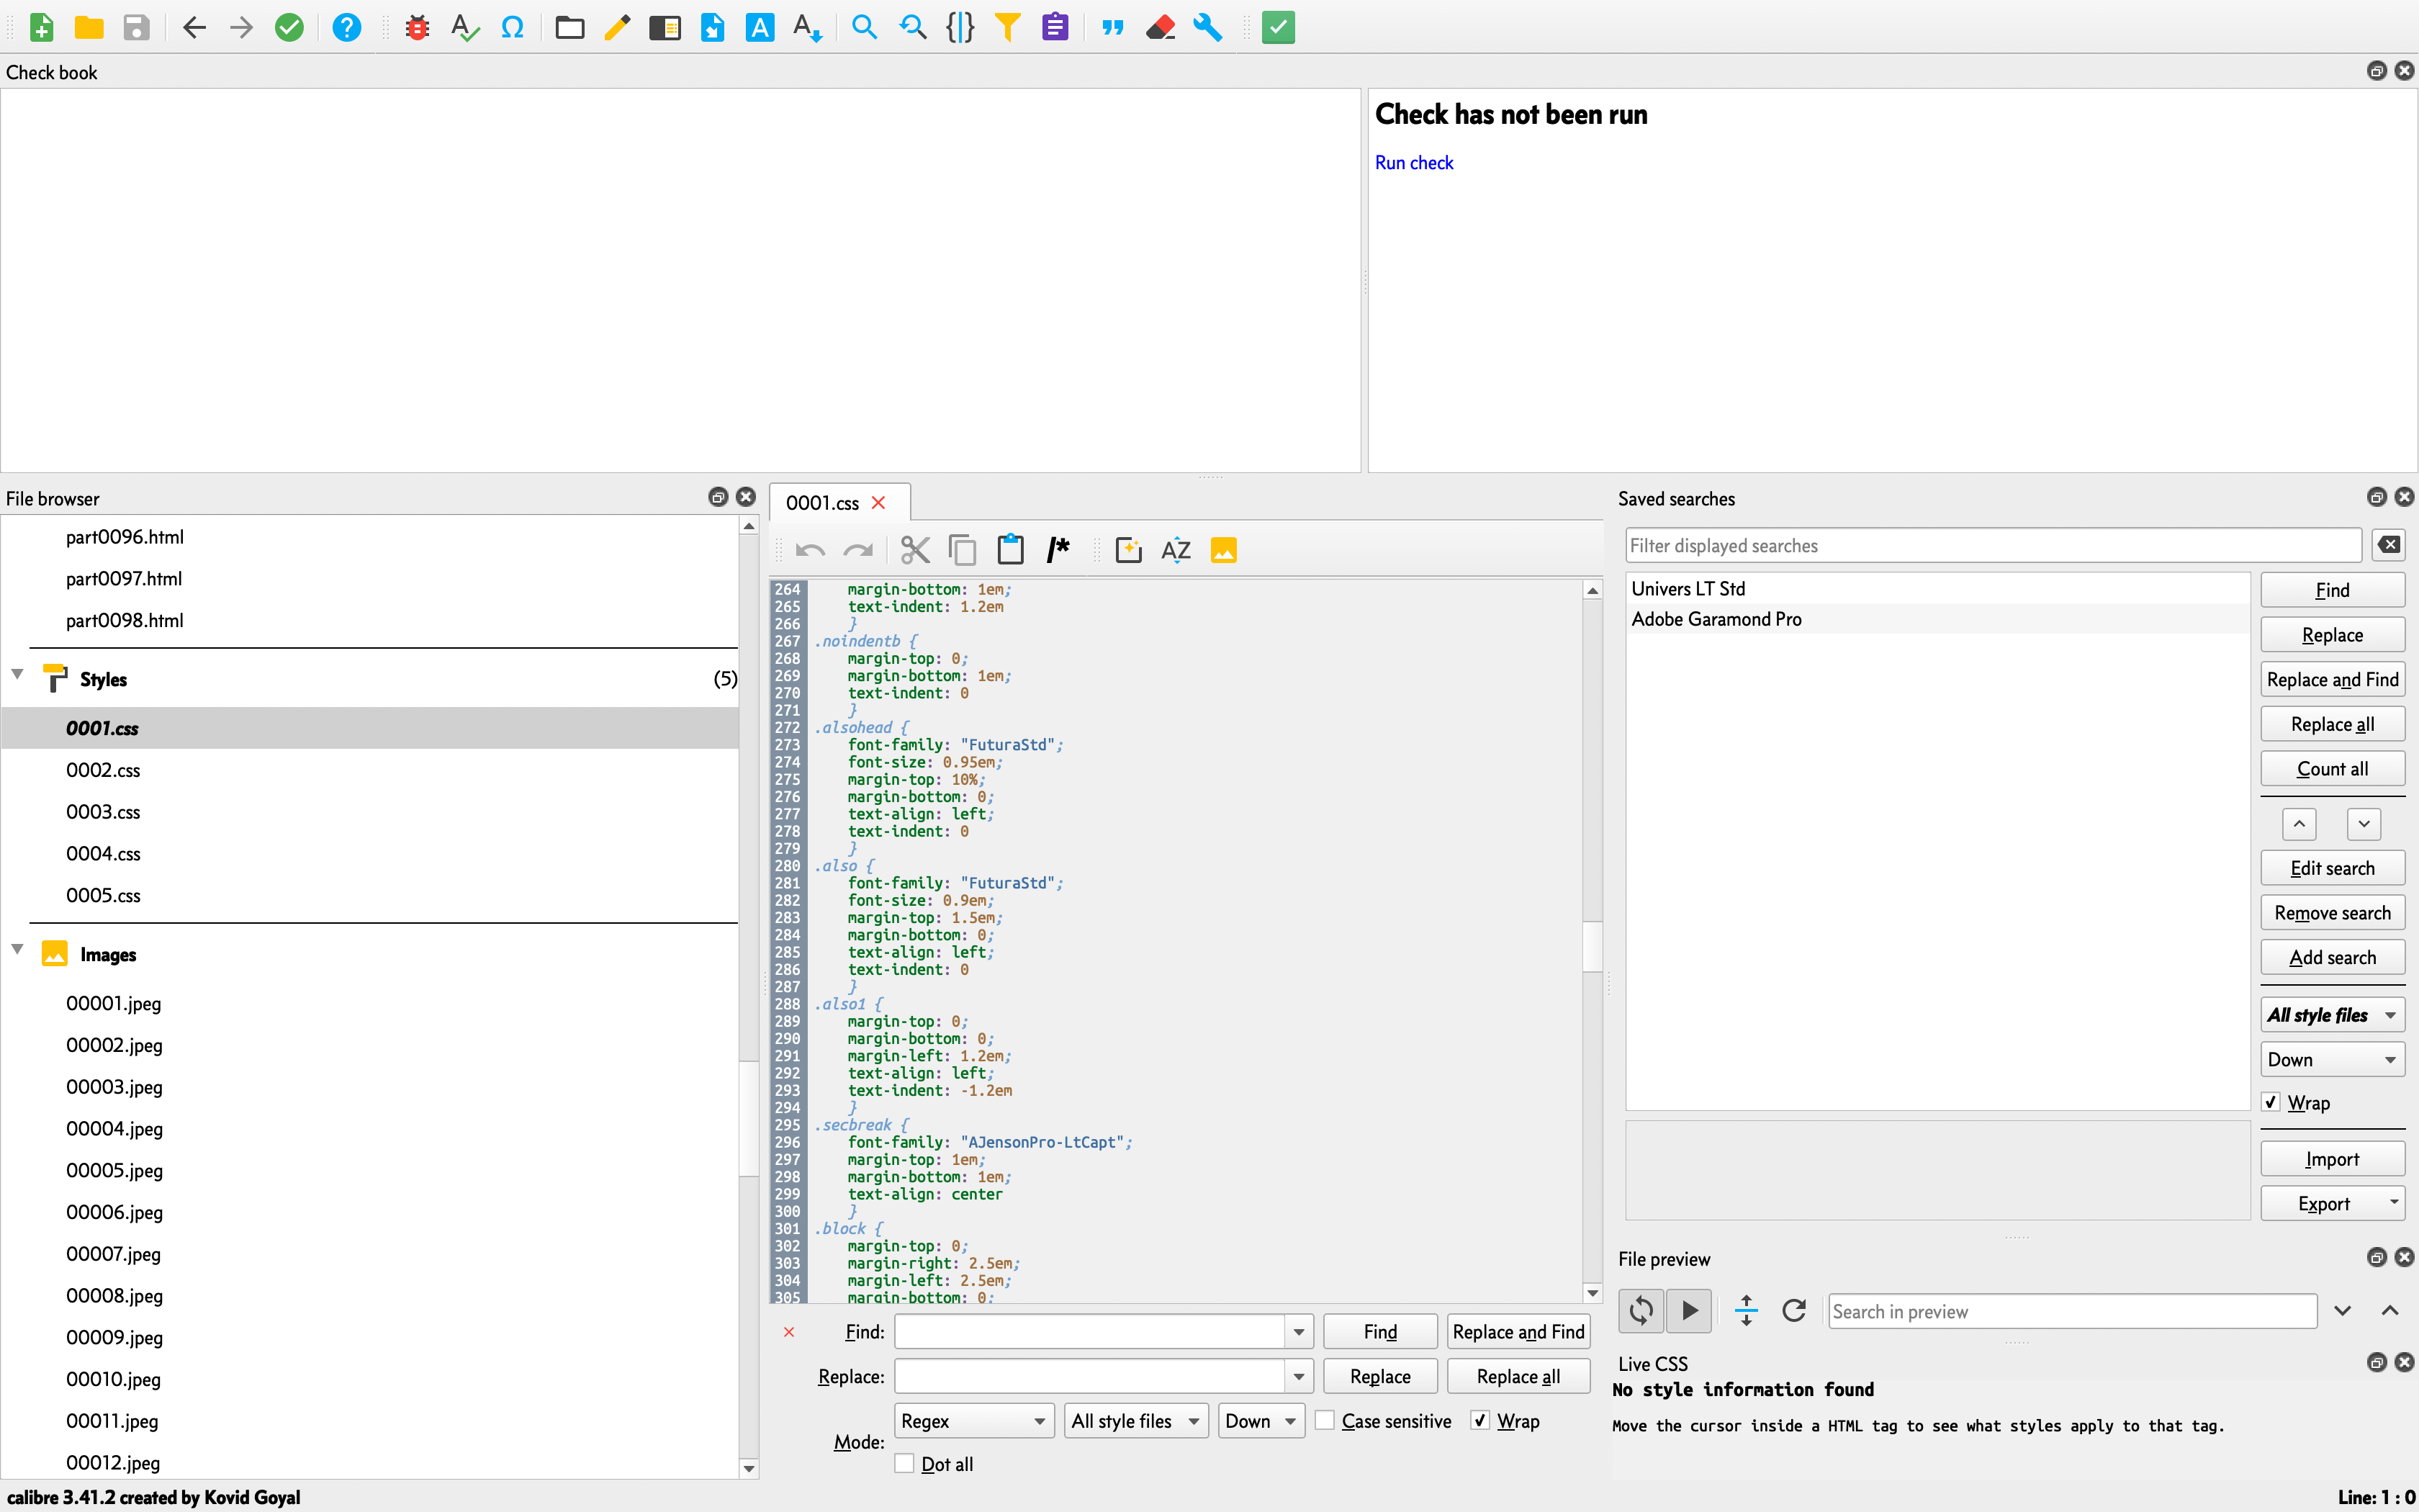Select the 0001.css editor tab

pos(823,503)
